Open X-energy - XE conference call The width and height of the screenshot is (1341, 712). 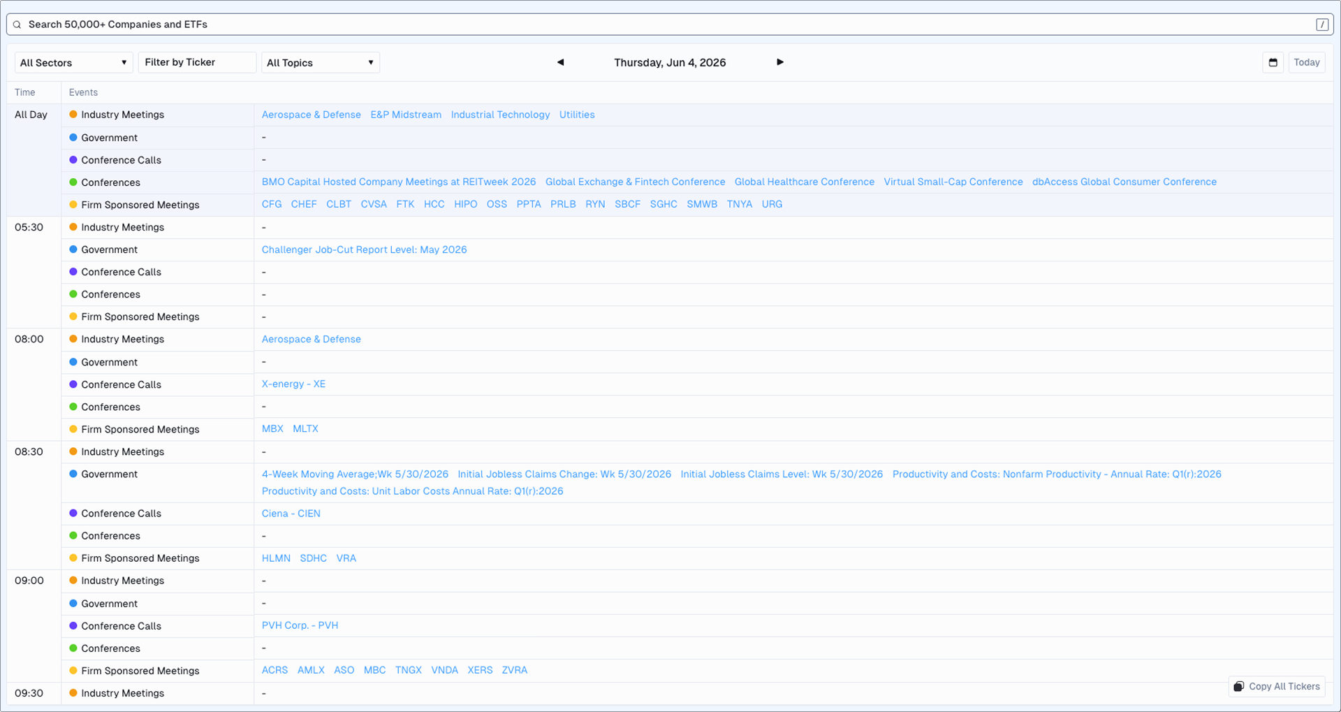click(293, 384)
